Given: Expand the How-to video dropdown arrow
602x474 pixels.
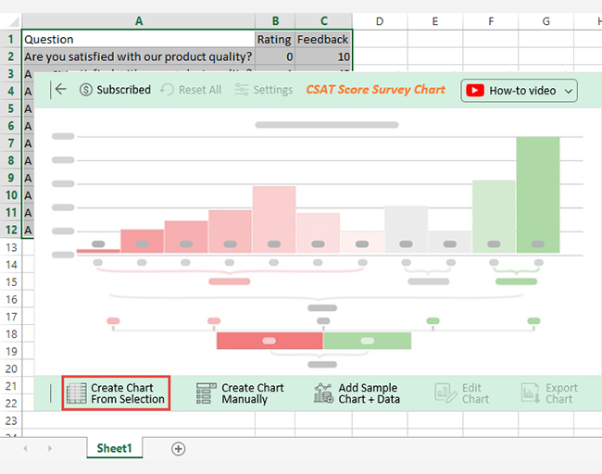Looking at the screenshot, I should pyautogui.click(x=569, y=92).
